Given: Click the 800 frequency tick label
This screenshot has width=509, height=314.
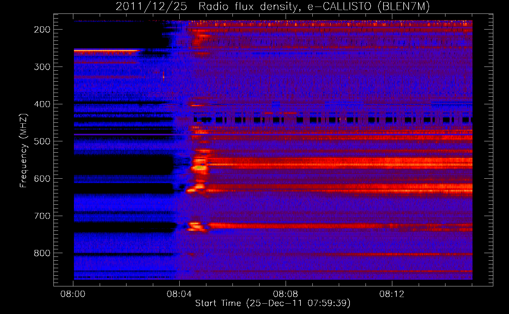Looking at the screenshot, I should 42,253.
